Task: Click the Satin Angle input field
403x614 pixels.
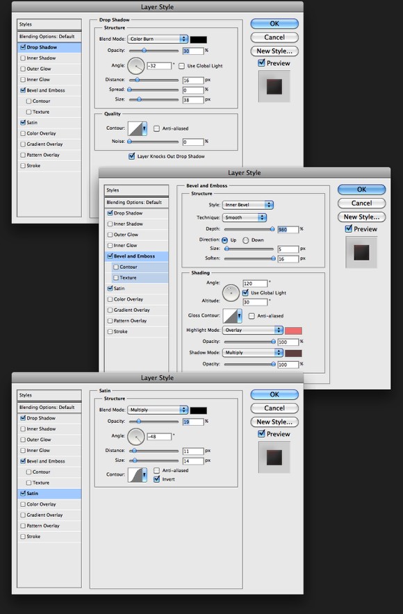Action: pyautogui.click(x=159, y=436)
